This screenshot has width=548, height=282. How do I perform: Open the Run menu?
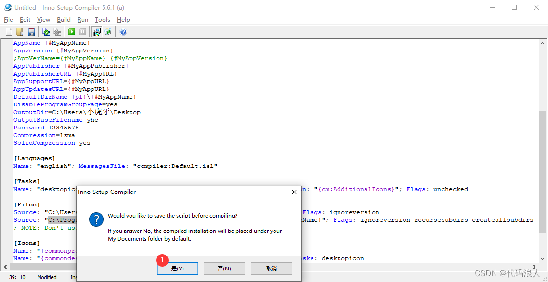[83, 20]
